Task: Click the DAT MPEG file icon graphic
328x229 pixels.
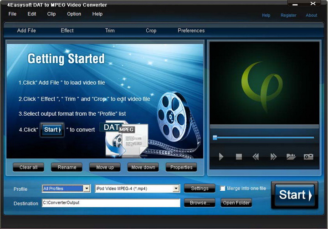Action: (124, 139)
